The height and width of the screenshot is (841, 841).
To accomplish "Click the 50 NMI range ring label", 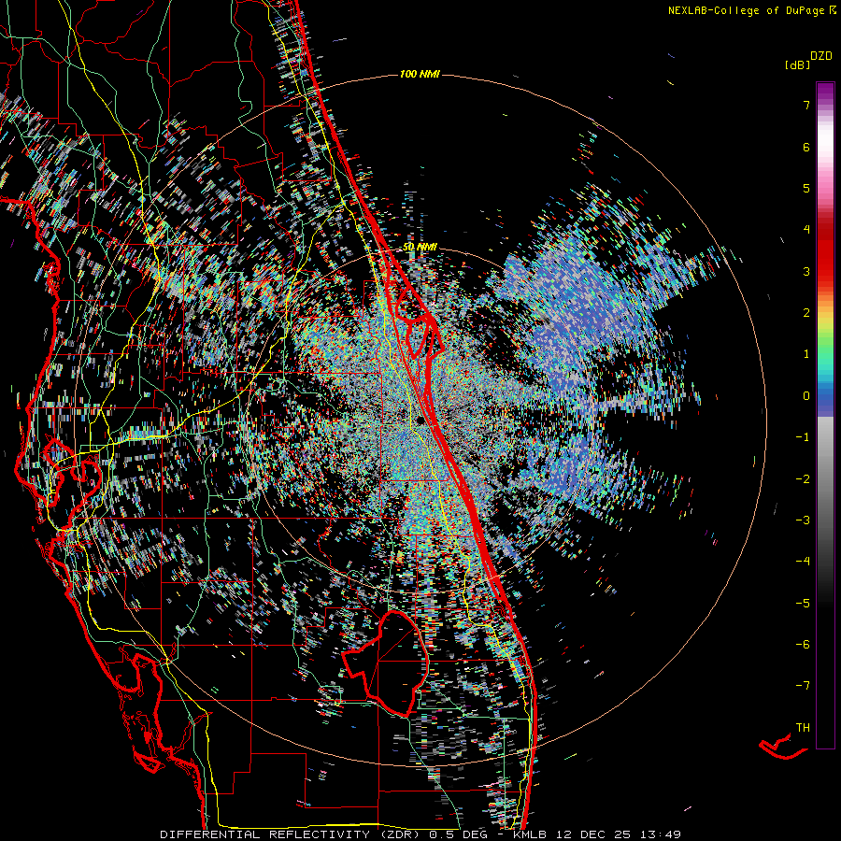I will pos(420,247).
